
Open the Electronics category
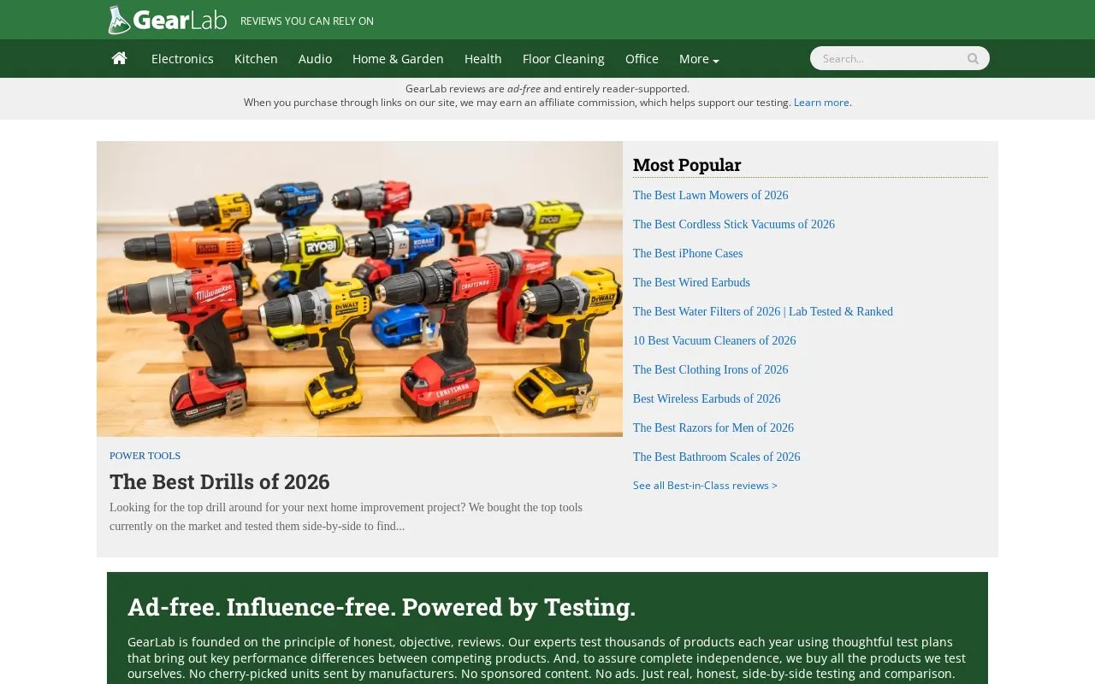182,59
